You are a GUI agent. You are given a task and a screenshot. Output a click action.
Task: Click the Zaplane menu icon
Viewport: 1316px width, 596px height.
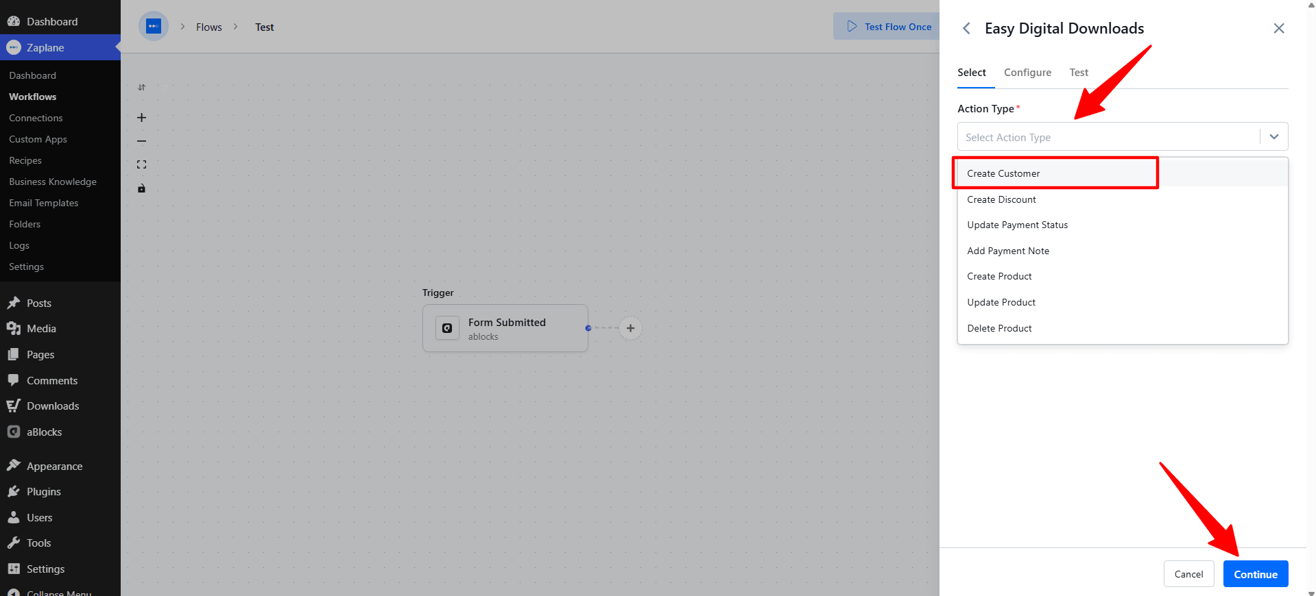[14, 47]
